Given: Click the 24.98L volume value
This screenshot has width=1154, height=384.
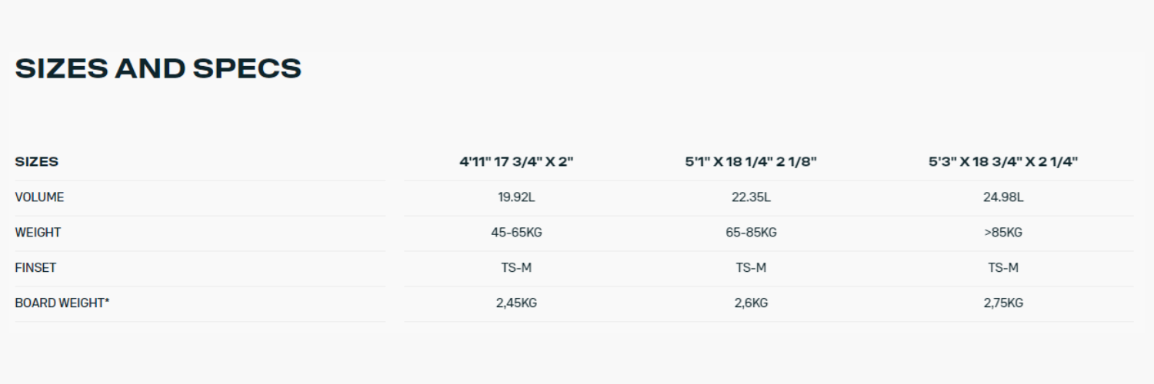Looking at the screenshot, I should pos(1003,197).
